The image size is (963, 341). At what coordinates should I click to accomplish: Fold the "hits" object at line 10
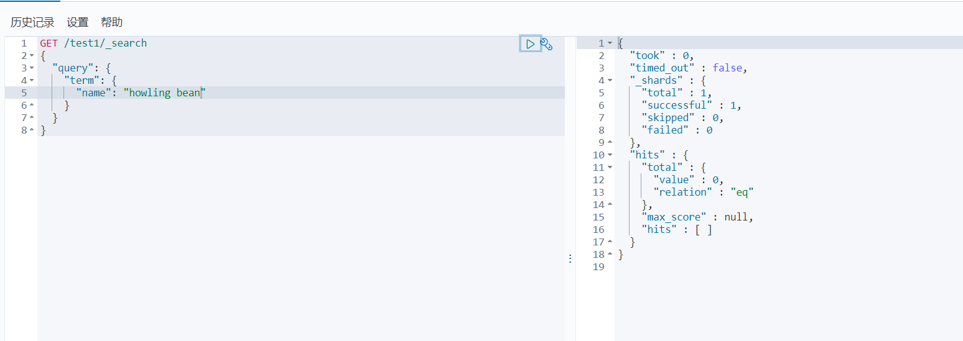pos(610,155)
